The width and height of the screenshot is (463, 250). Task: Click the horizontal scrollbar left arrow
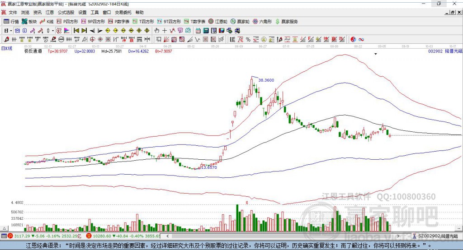pyautogui.click(x=167, y=236)
